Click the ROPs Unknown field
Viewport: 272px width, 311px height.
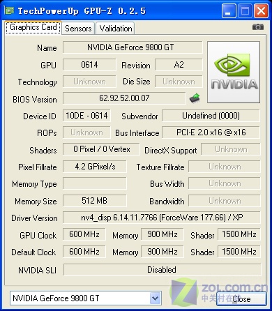click(86, 132)
